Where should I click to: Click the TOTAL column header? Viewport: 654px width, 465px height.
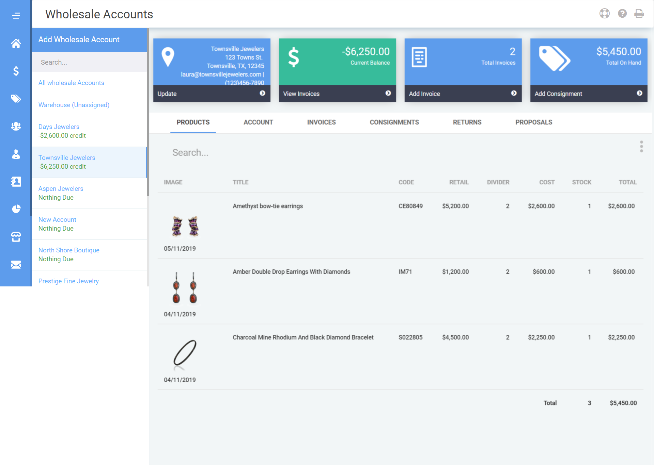click(x=628, y=182)
